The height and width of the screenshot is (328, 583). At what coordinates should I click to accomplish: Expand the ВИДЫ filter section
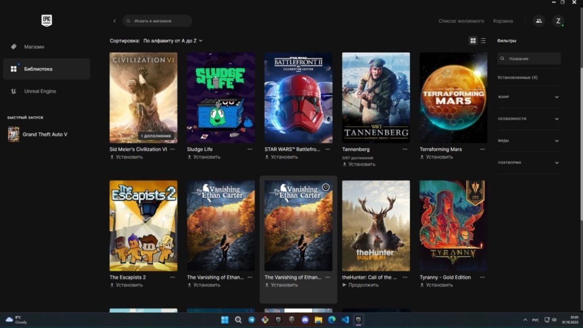[528, 141]
